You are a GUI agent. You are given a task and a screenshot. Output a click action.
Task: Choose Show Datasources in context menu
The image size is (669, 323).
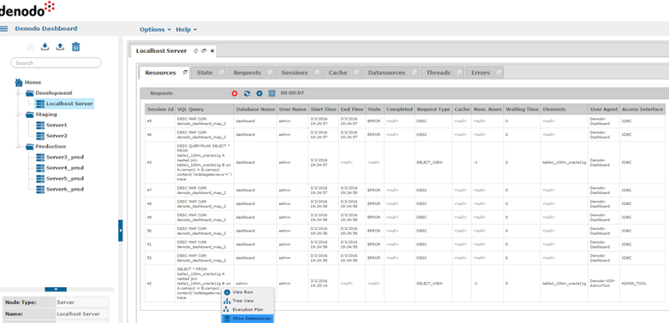click(248, 319)
